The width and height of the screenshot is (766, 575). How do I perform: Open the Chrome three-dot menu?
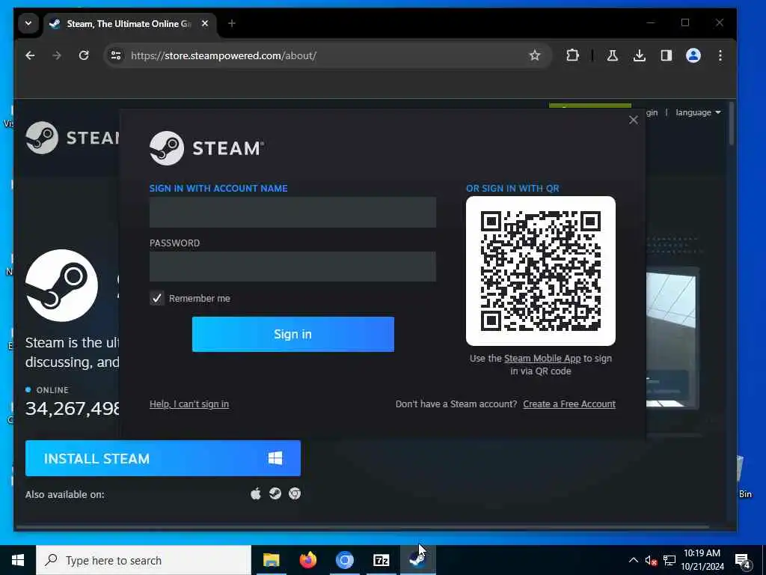(x=720, y=55)
